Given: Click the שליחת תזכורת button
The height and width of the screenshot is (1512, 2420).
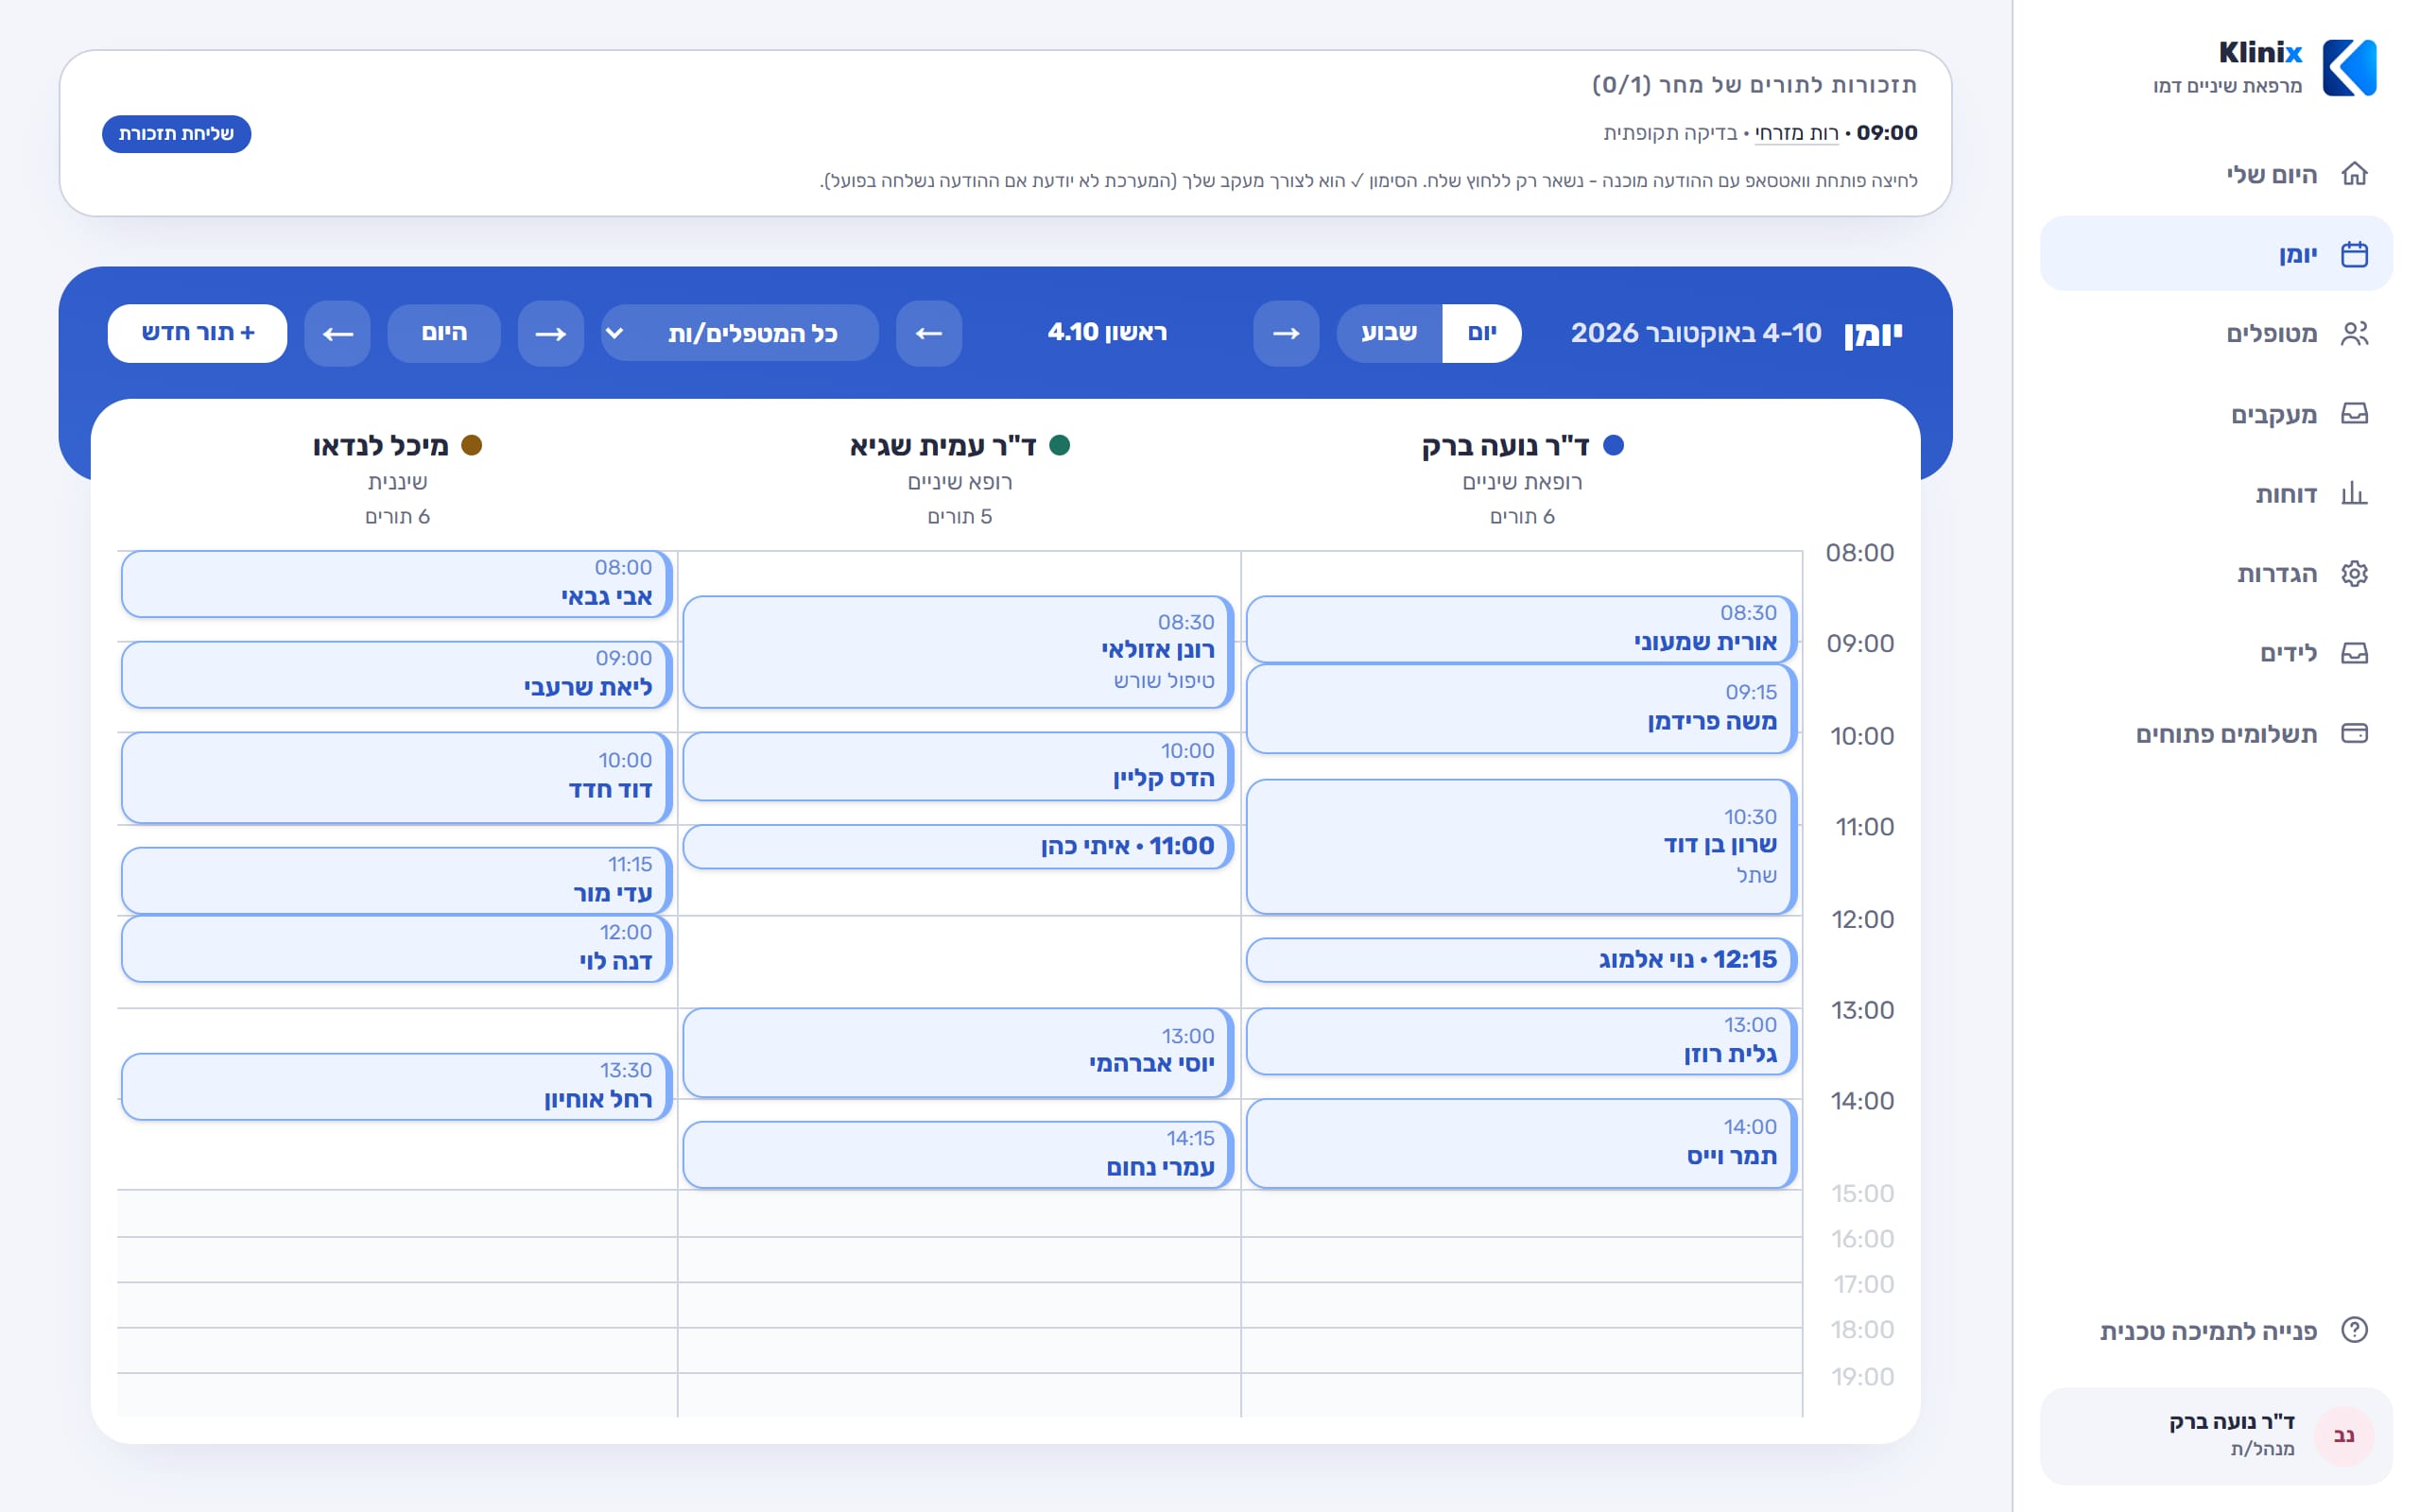Looking at the screenshot, I should 176,134.
